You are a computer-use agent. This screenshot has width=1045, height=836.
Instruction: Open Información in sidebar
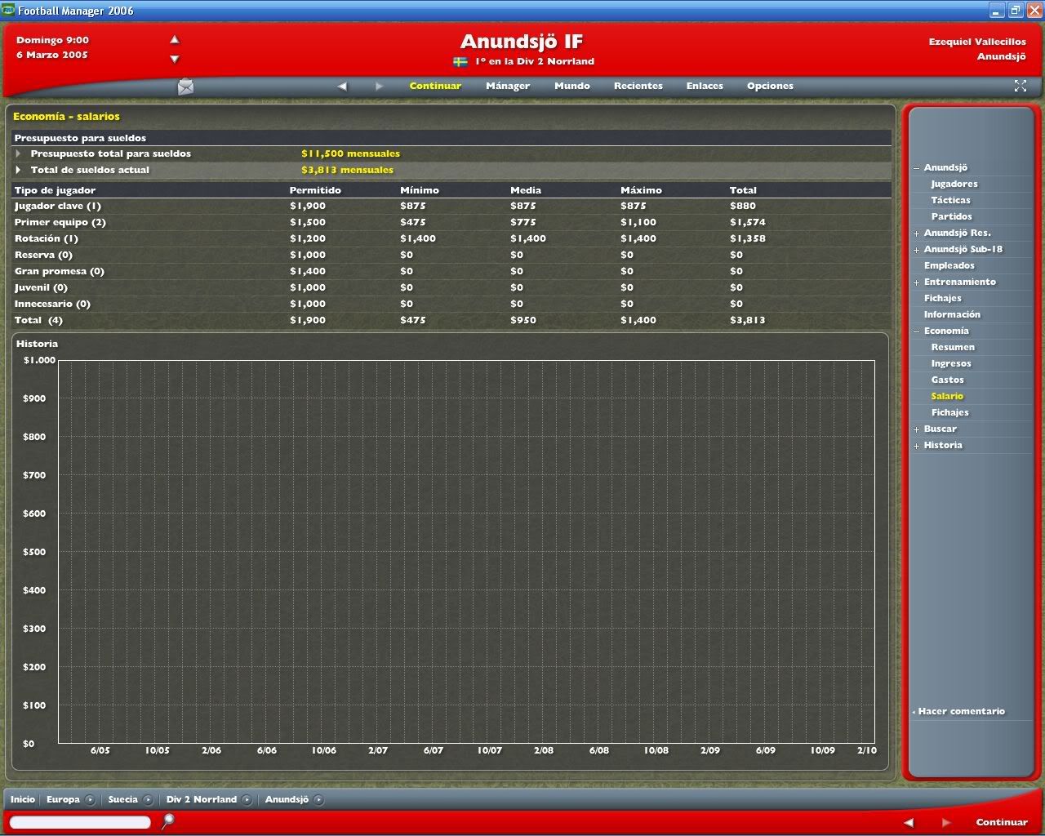pos(952,314)
